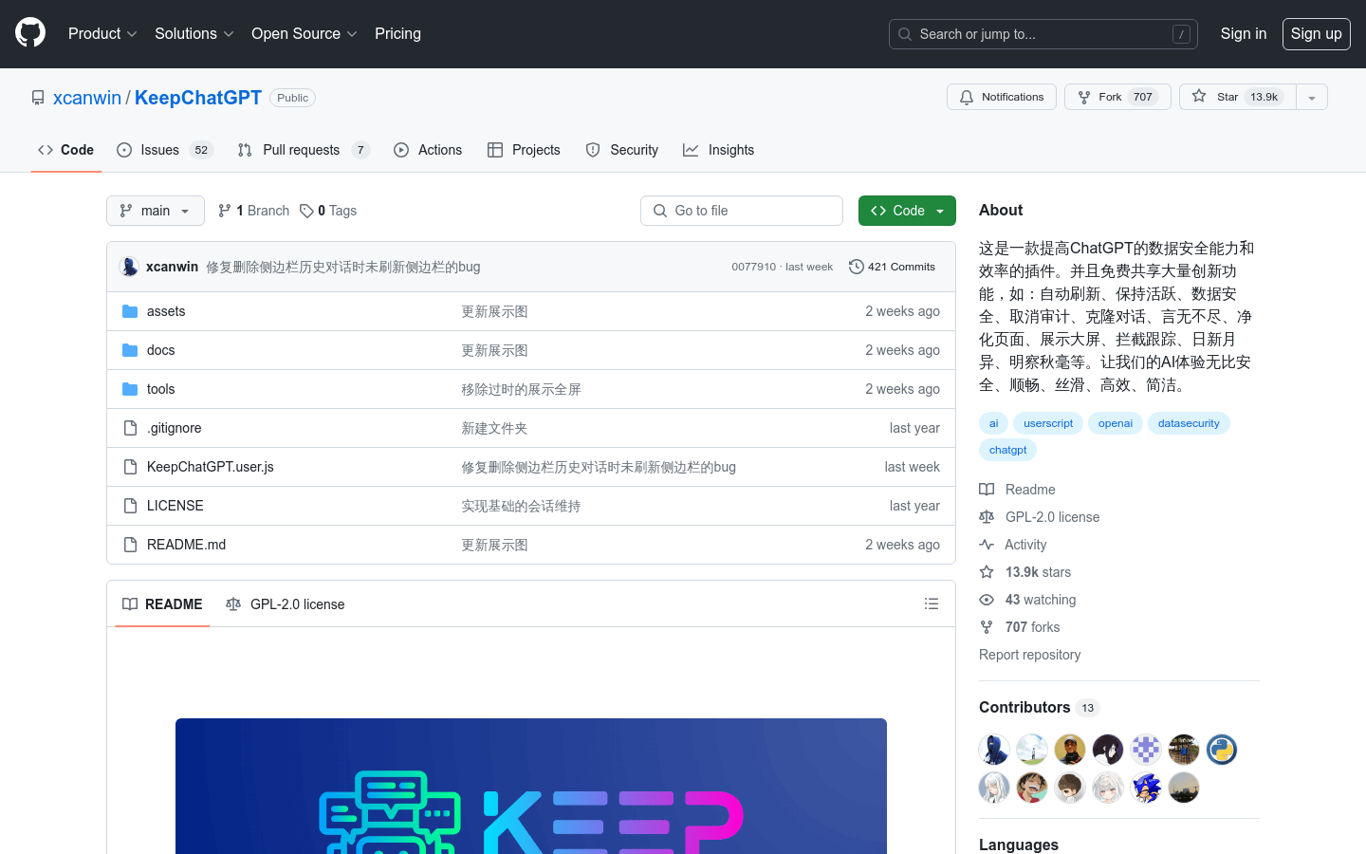Viewport: 1366px width, 854px height.
Task: Click the first contributor avatar
Action: (994, 750)
